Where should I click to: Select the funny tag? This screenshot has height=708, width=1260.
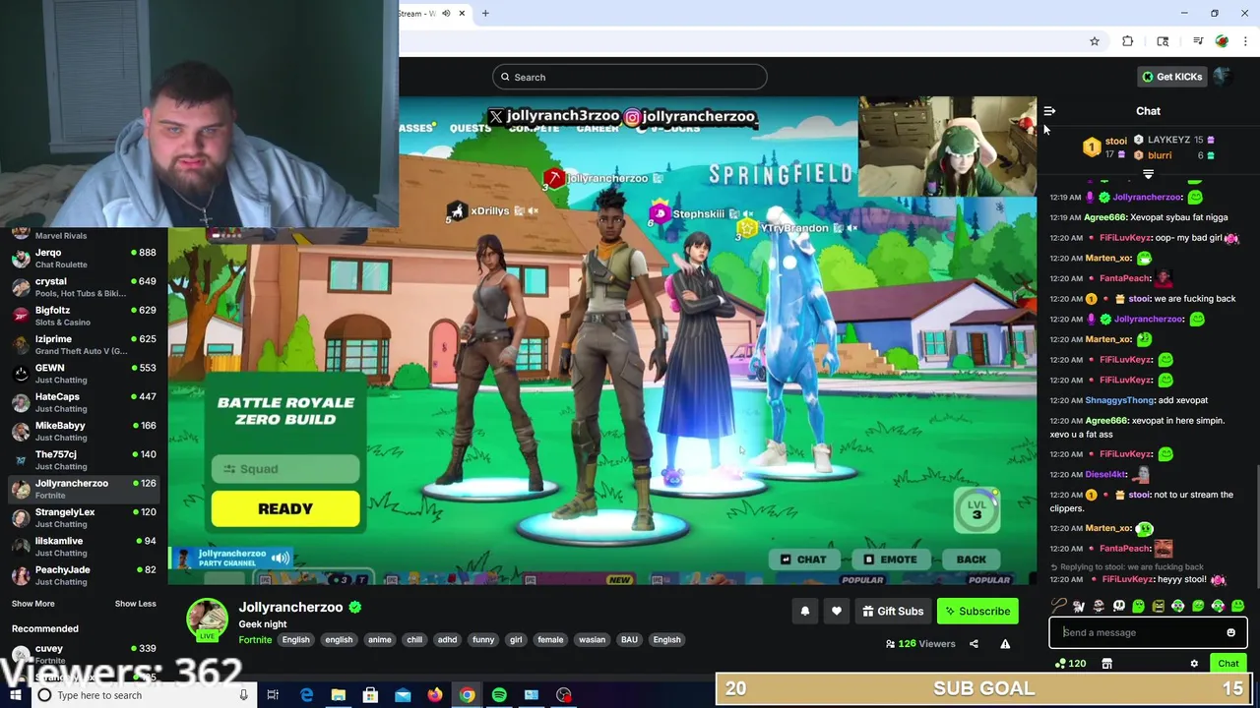tap(483, 640)
